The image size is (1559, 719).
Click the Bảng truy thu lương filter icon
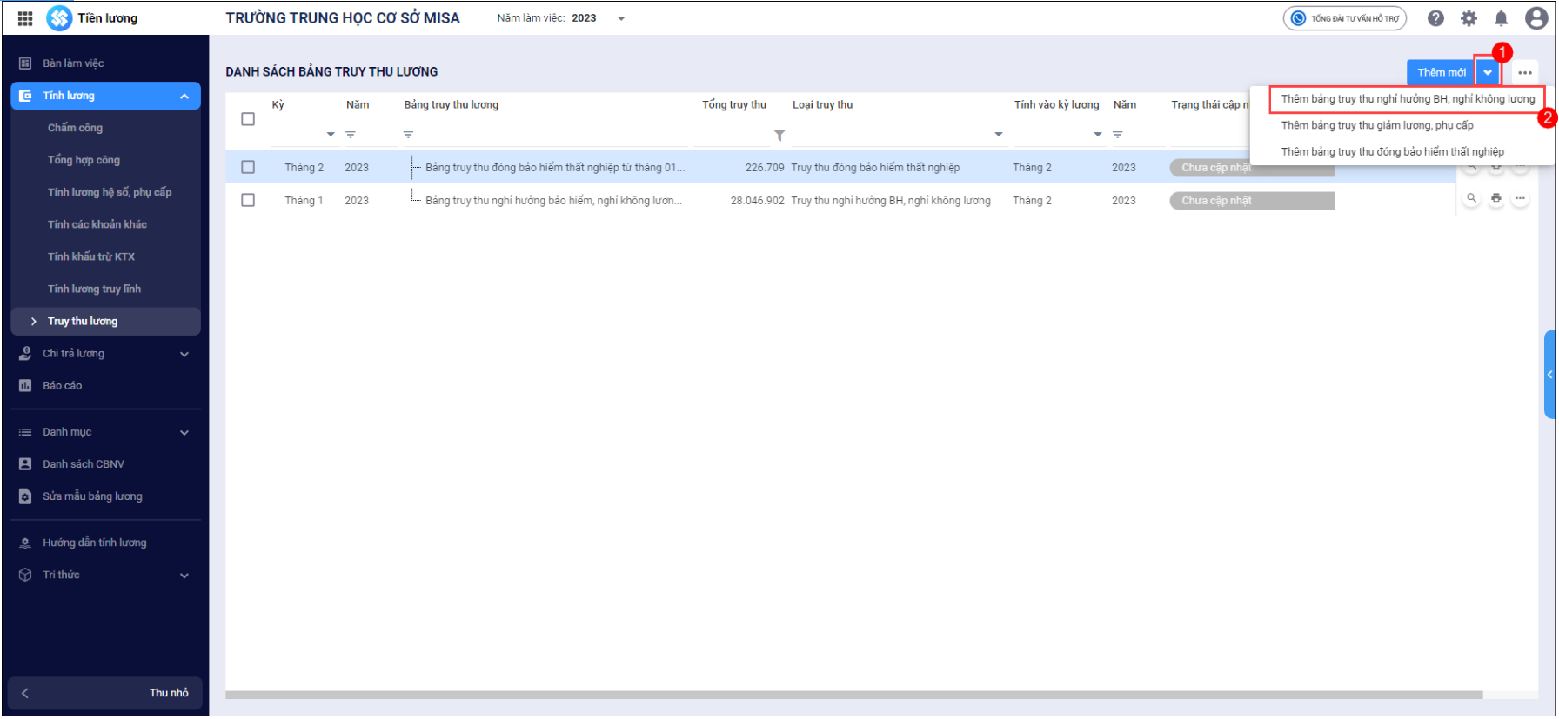[x=408, y=135]
